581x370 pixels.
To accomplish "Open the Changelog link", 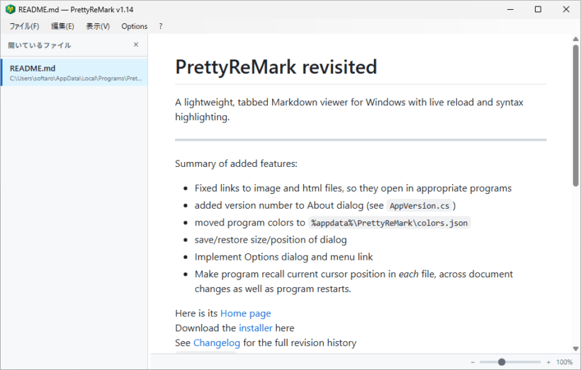I will (217, 343).
